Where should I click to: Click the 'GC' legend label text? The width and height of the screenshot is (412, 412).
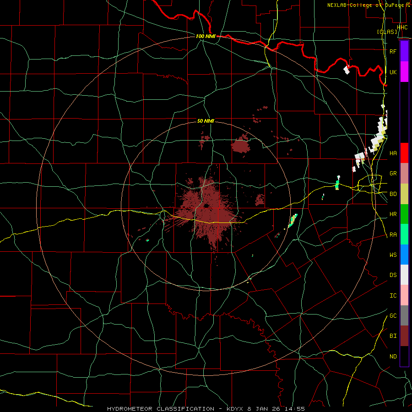[x=393, y=315]
